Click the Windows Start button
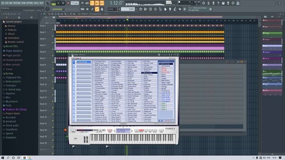 [3, 158]
